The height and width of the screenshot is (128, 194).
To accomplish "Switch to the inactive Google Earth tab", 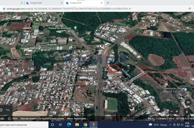I will pyautogui.click(x=44, y=3).
